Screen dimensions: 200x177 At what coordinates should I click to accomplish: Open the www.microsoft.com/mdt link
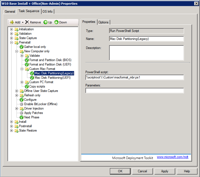click(x=172, y=157)
